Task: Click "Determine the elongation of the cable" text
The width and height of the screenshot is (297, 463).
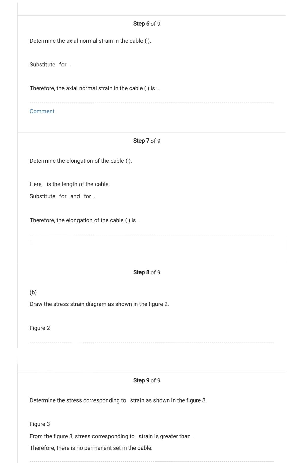Action: 81,161
